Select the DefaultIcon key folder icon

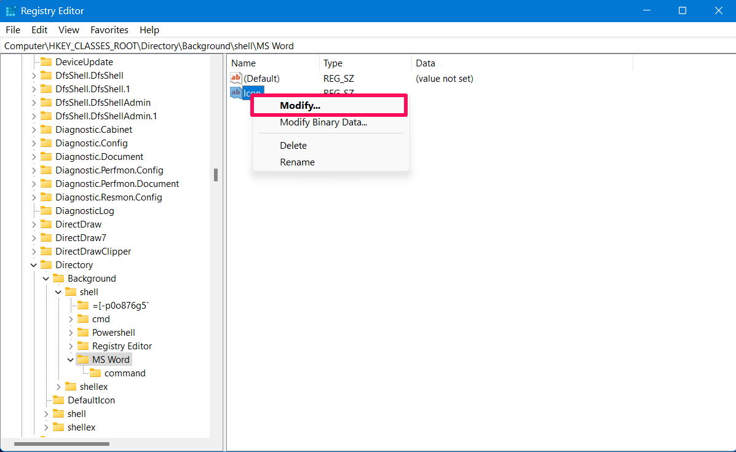58,400
